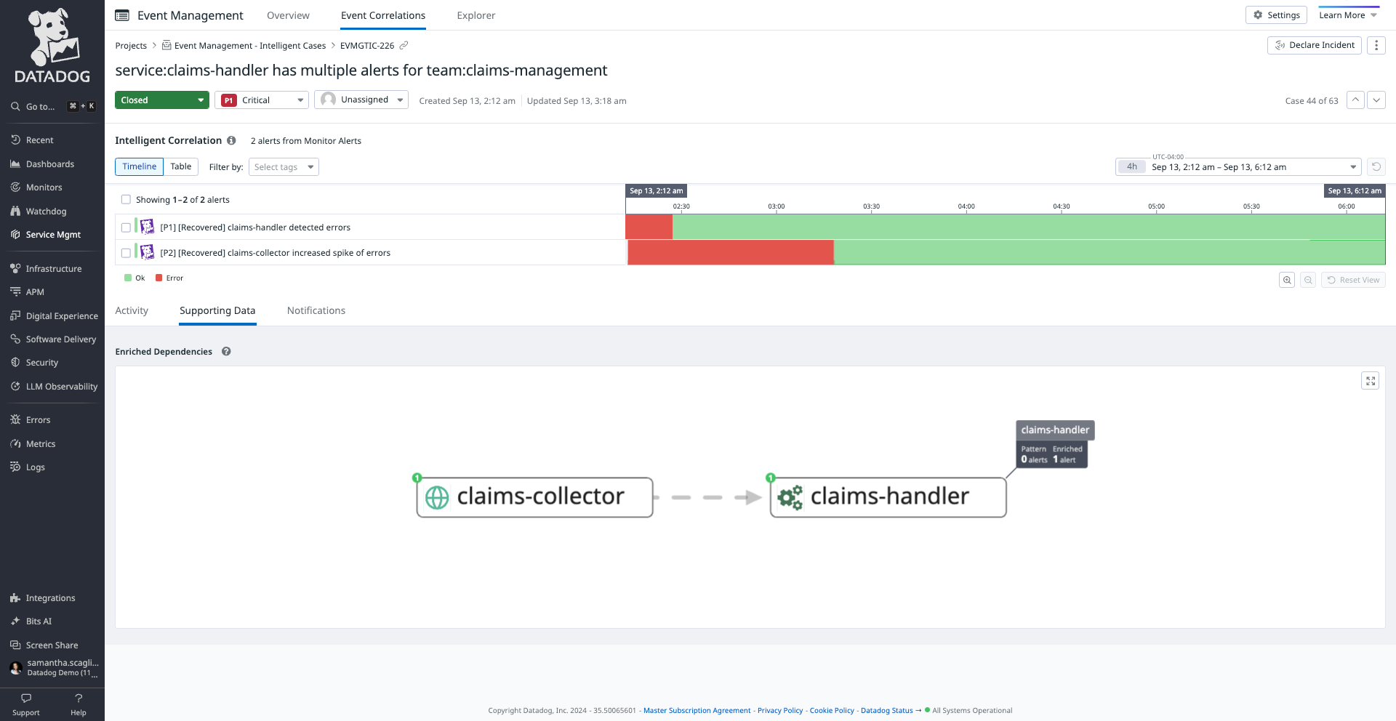Check the claims-collector spike of errors alert

click(x=126, y=252)
